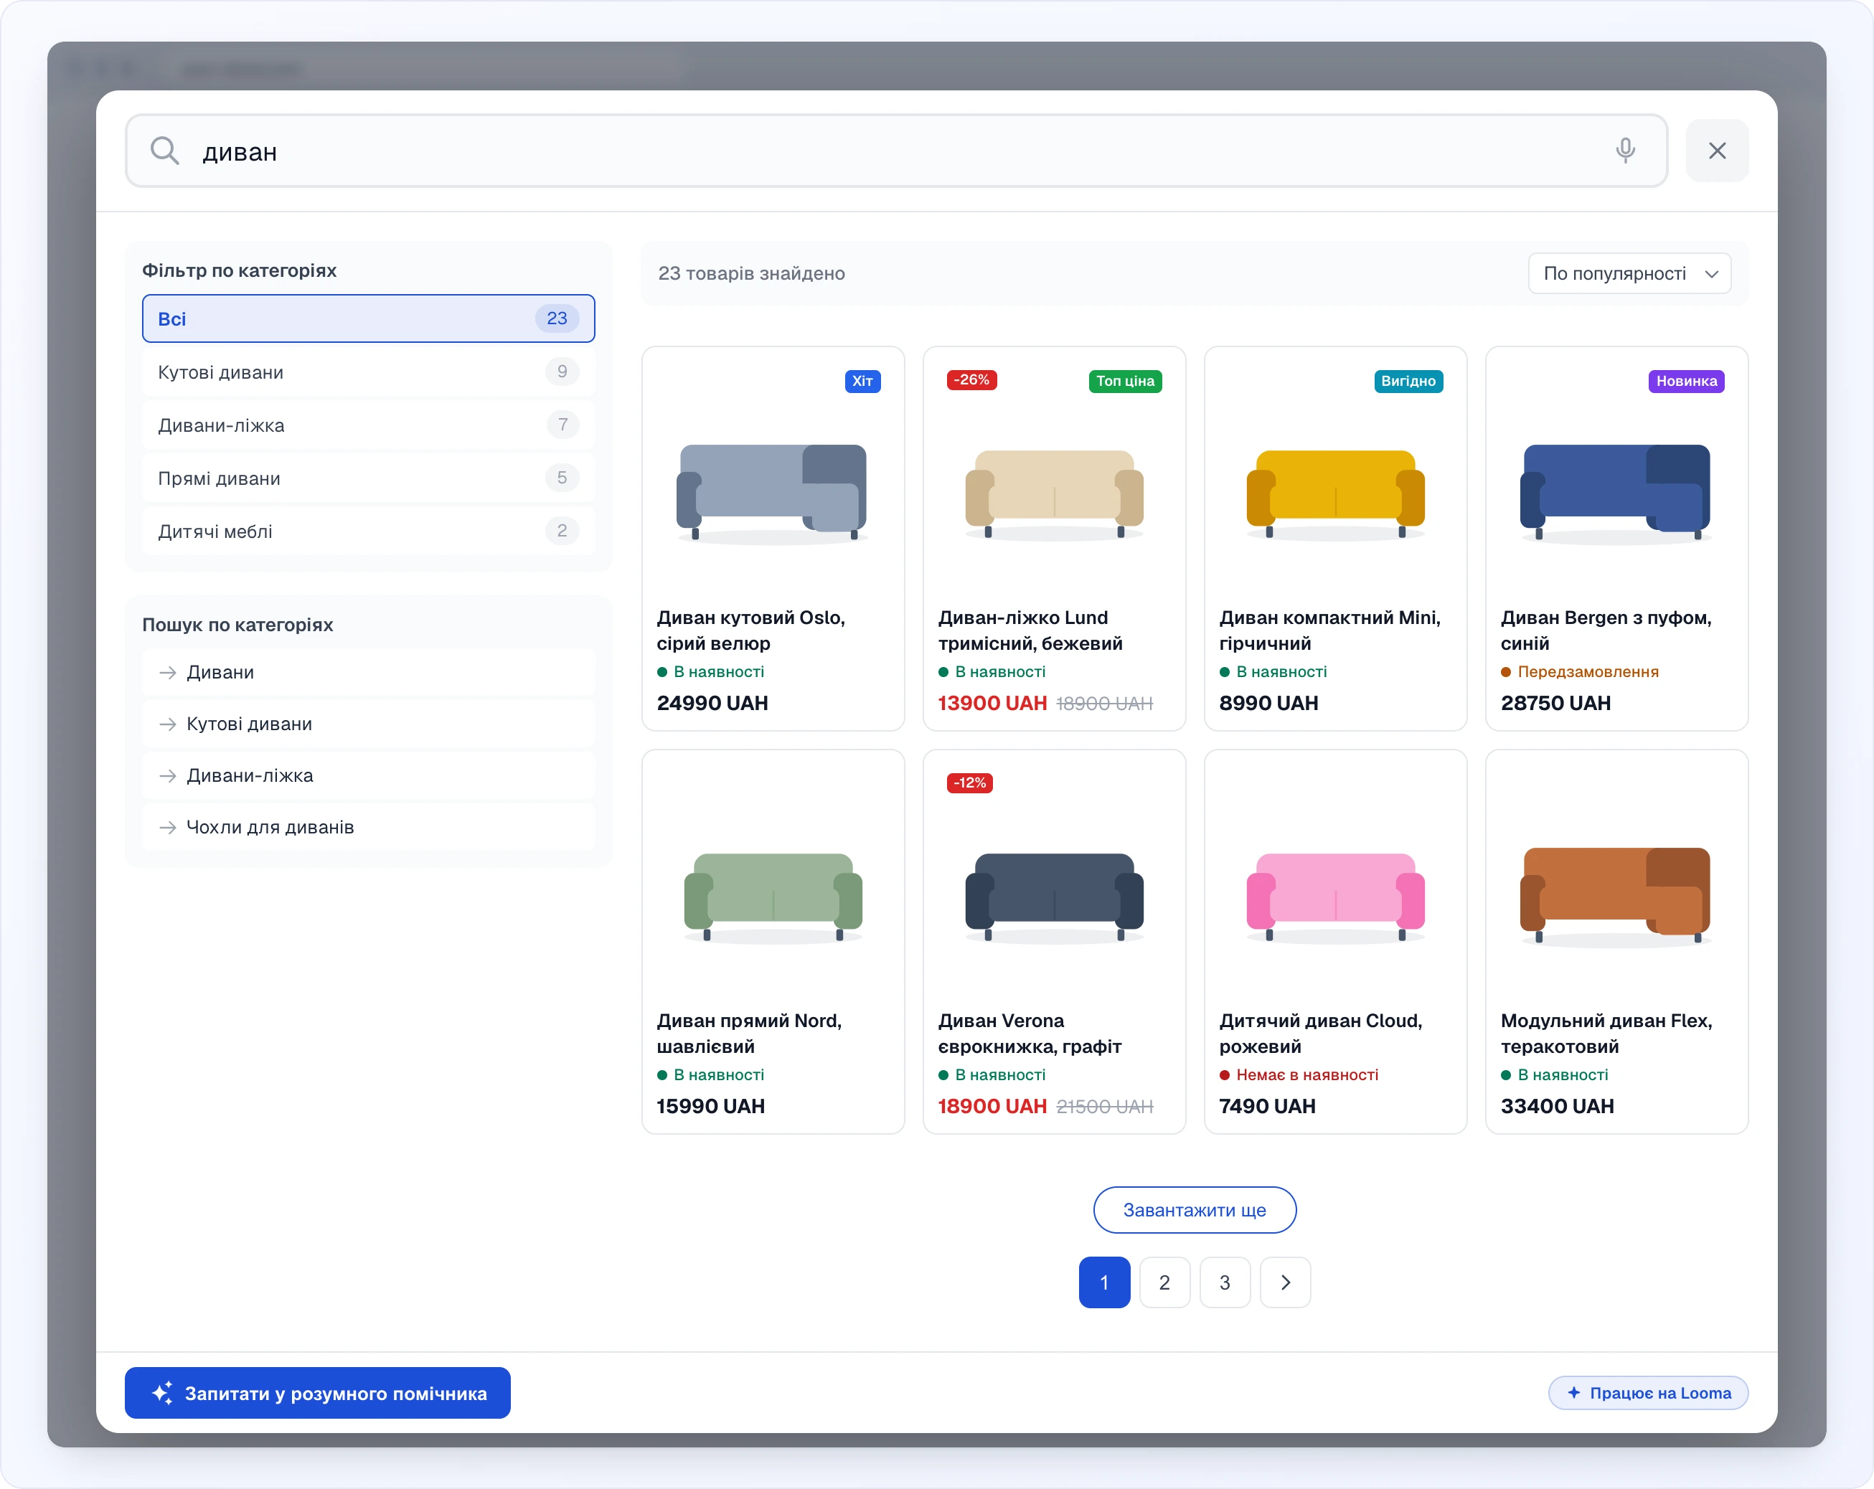Screen dimensions: 1874x1489
Task: Open Кутові дивани under Пошук по категоріях
Action: (369, 724)
